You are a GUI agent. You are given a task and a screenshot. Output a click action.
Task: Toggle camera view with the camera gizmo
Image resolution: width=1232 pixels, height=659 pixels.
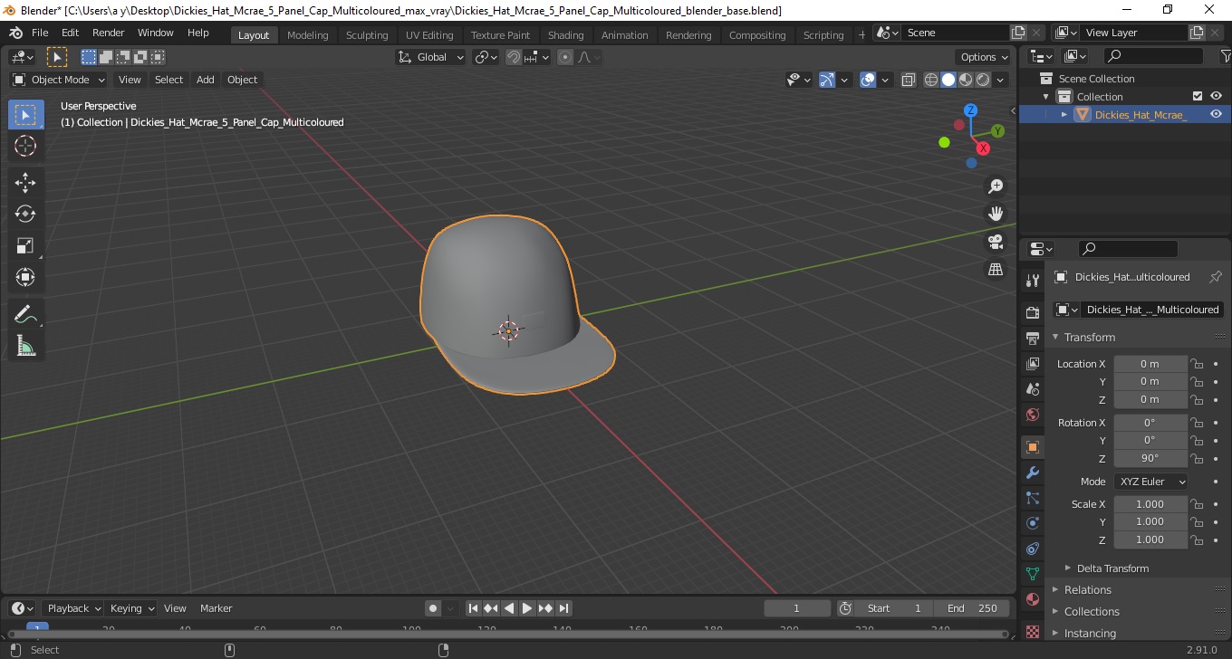click(x=996, y=242)
